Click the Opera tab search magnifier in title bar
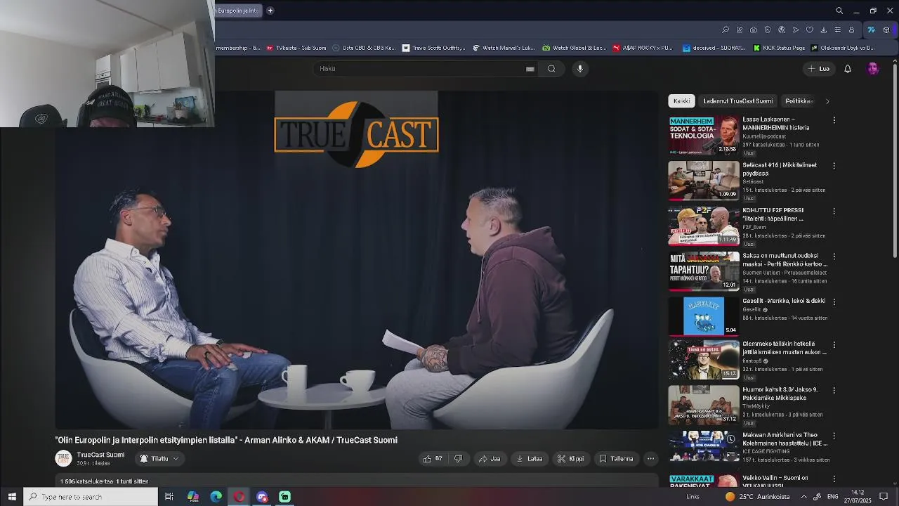Image resolution: width=899 pixels, height=506 pixels. (x=839, y=11)
